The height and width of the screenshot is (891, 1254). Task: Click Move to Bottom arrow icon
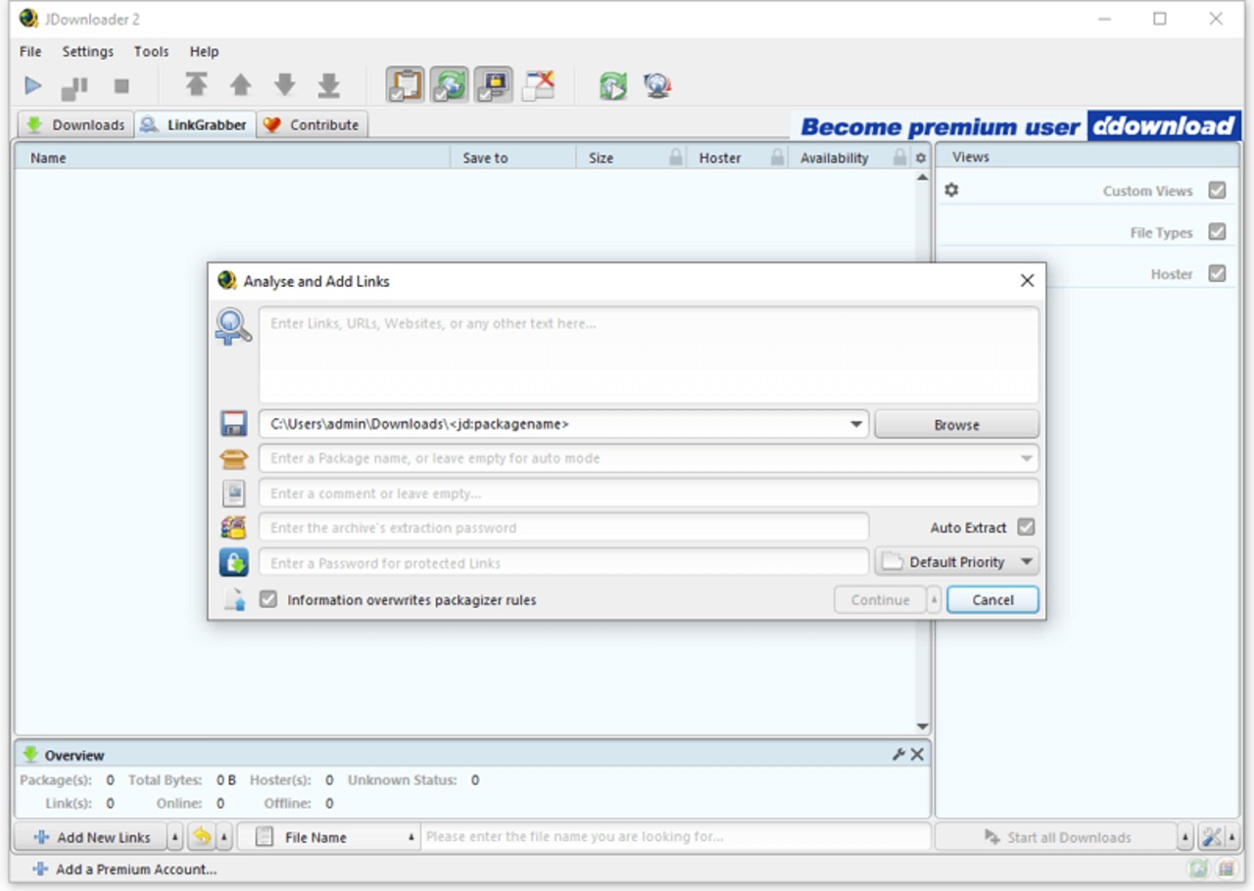point(329,86)
